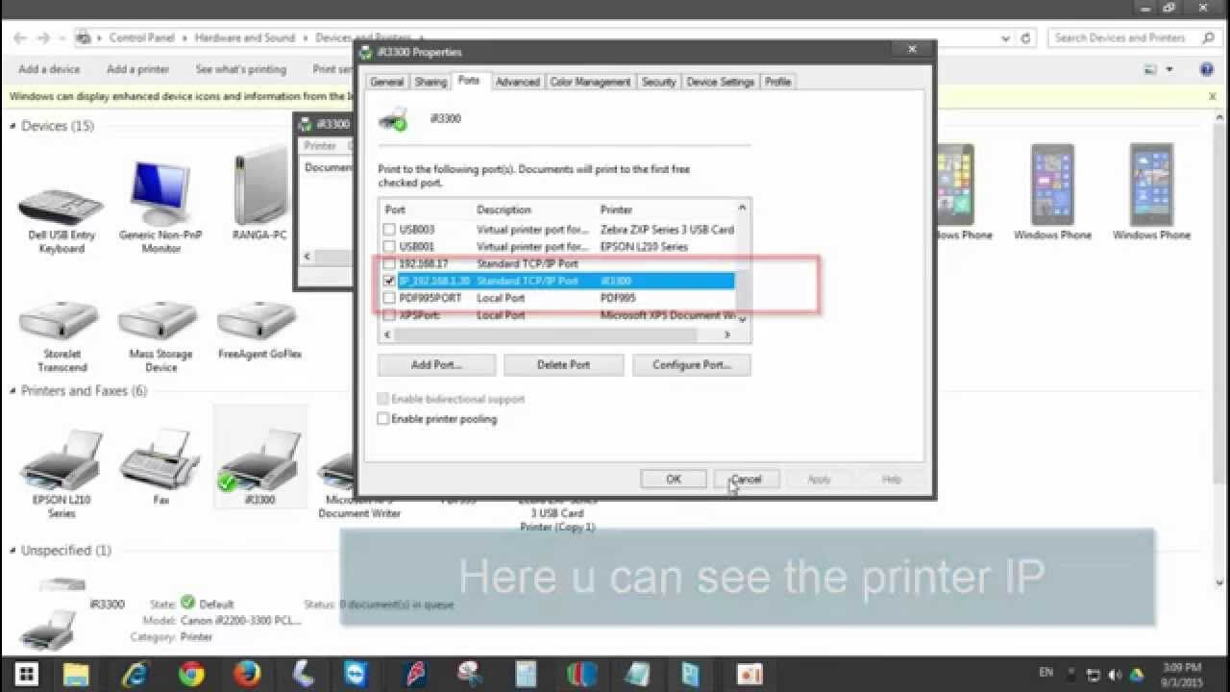Click the Add Port button
This screenshot has height=692, width=1230.
click(435, 364)
